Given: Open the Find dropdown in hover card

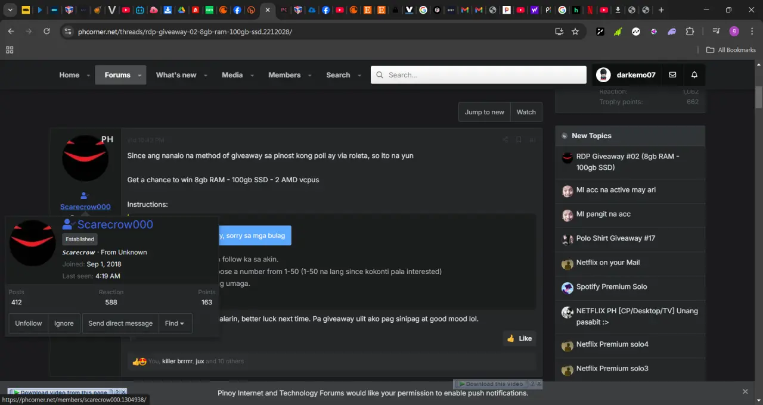Looking at the screenshot, I should 175,323.
